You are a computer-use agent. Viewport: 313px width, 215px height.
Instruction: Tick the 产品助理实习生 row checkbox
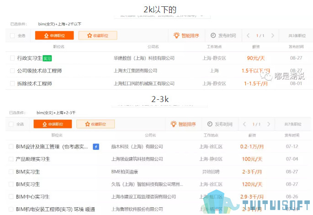click(11, 159)
